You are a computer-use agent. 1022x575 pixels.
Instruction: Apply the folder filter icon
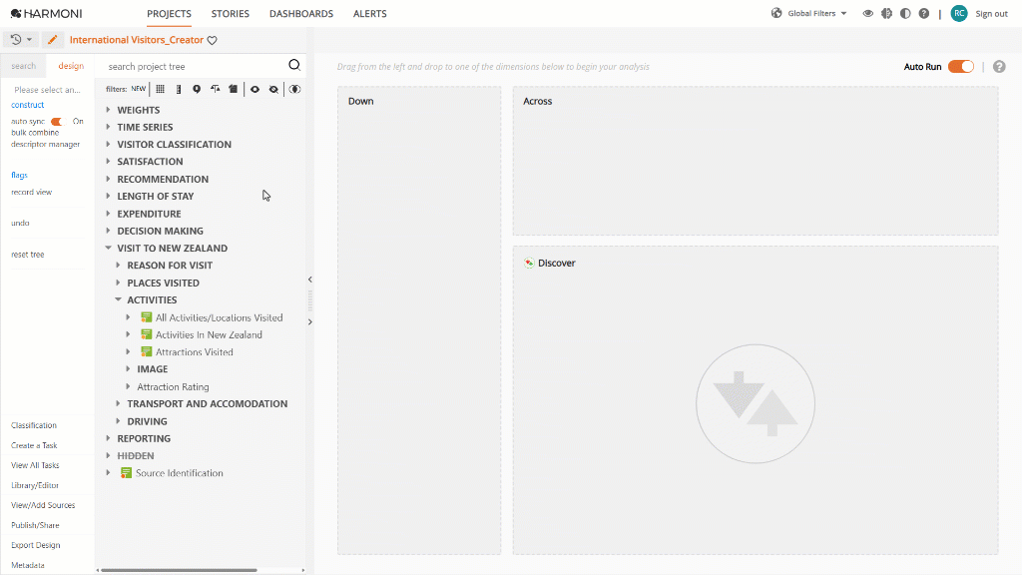tap(233, 89)
